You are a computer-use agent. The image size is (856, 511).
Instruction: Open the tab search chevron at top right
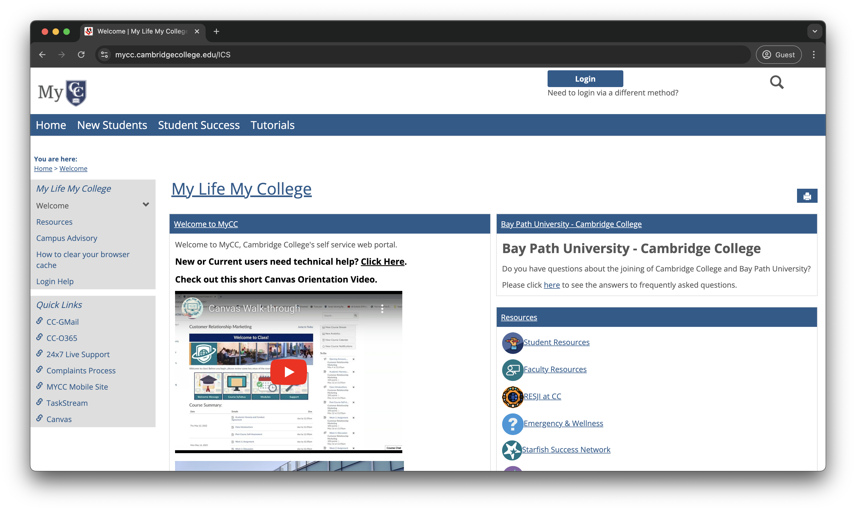815,31
